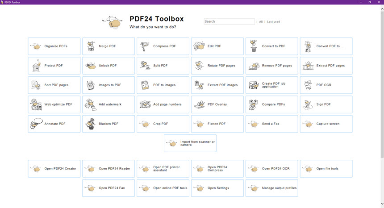Screen dimensions: 384x208
Task: Click Open PDF24 Compress tile
Action: click(217, 169)
